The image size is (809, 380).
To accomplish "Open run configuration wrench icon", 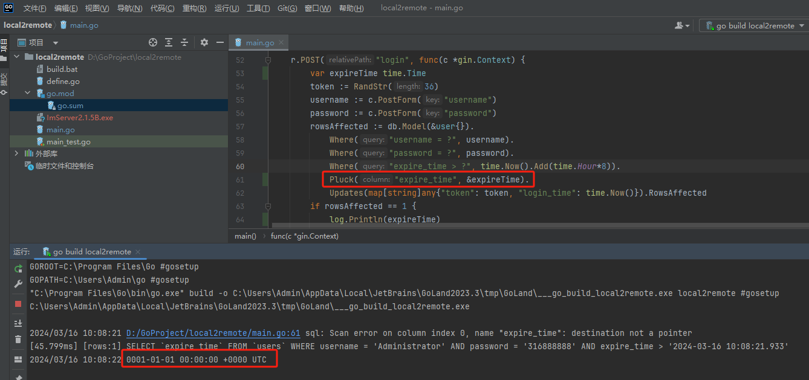I will click(x=18, y=284).
